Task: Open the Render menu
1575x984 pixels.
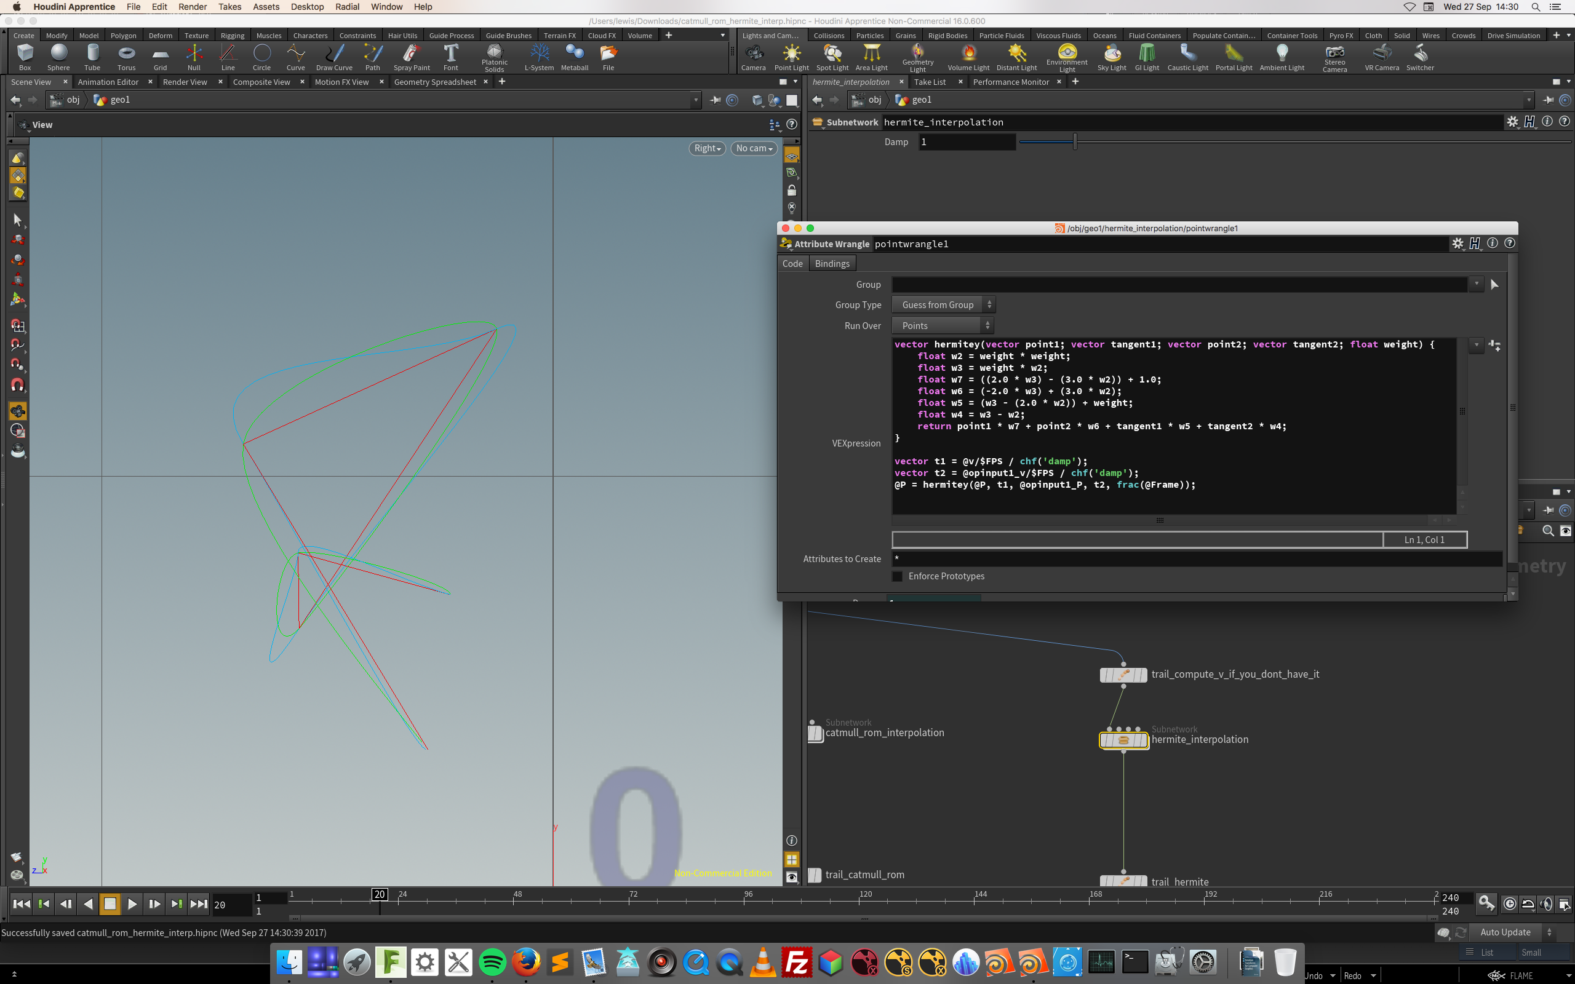Action: [x=192, y=7]
